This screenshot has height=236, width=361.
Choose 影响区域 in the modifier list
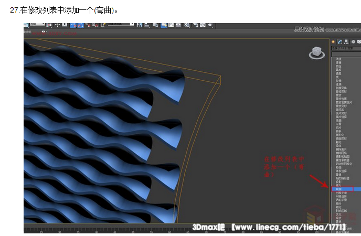click(x=341, y=211)
